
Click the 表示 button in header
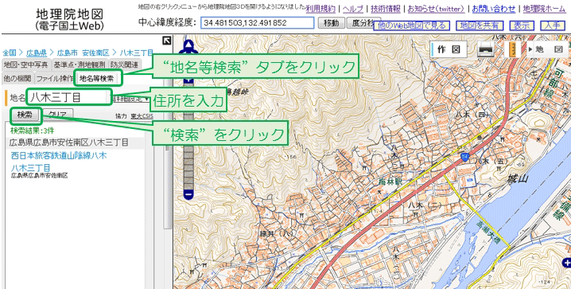(x=522, y=25)
